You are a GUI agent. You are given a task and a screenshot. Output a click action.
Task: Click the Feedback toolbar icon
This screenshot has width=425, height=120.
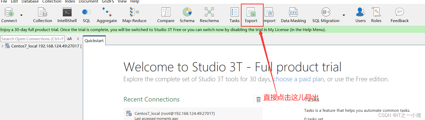pos(400,15)
